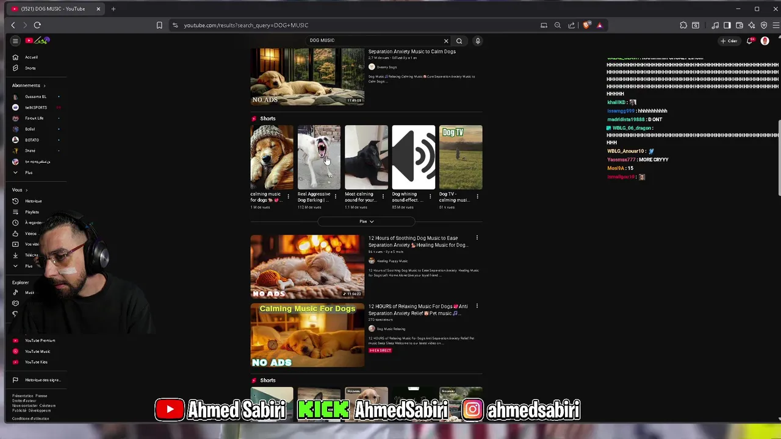Screen dimensions: 781x439
Task: Show more subscriptions with Plus
Action: tap(29, 173)
